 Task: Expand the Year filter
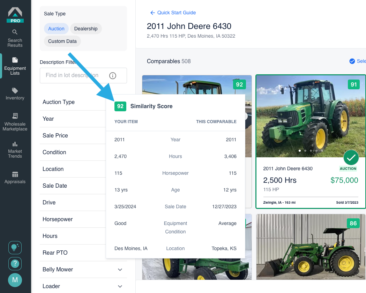click(x=73, y=119)
